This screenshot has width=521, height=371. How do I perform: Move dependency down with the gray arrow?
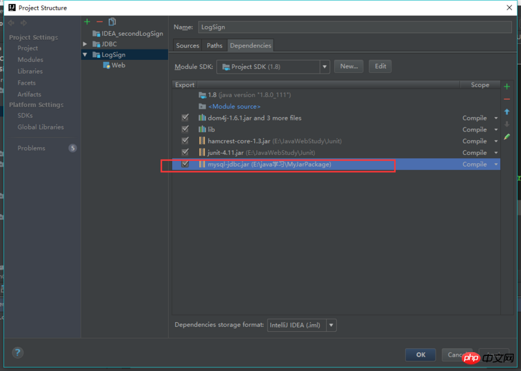507,124
